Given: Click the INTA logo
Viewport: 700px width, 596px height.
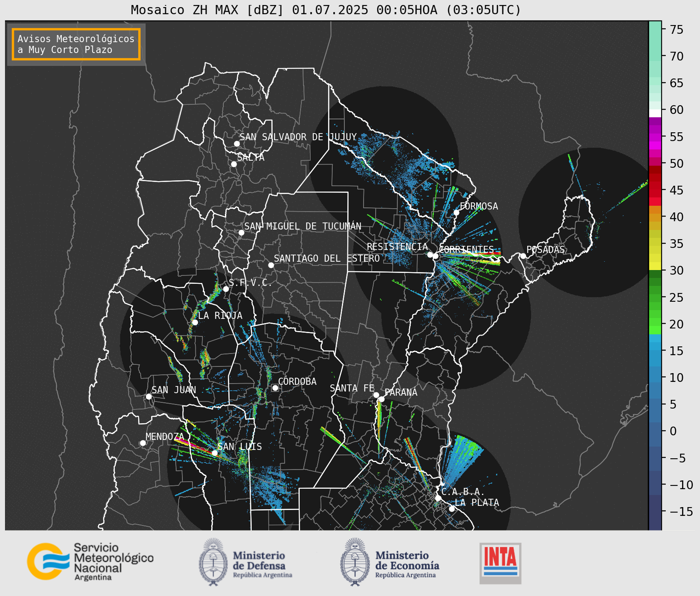Looking at the screenshot, I should pyautogui.click(x=500, y=563).
